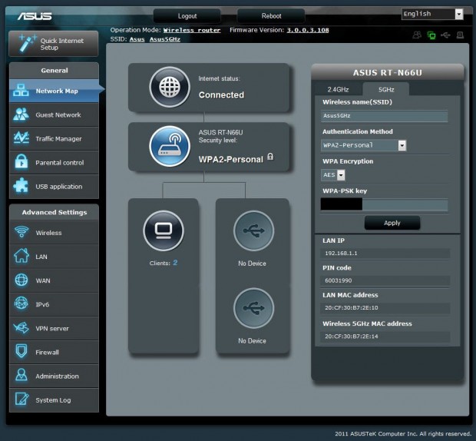Image resolution: width=476 pixels, height=441 pixels.
Task: Click the Network Map sidebar icon
Action: click(x=21, y=91)
